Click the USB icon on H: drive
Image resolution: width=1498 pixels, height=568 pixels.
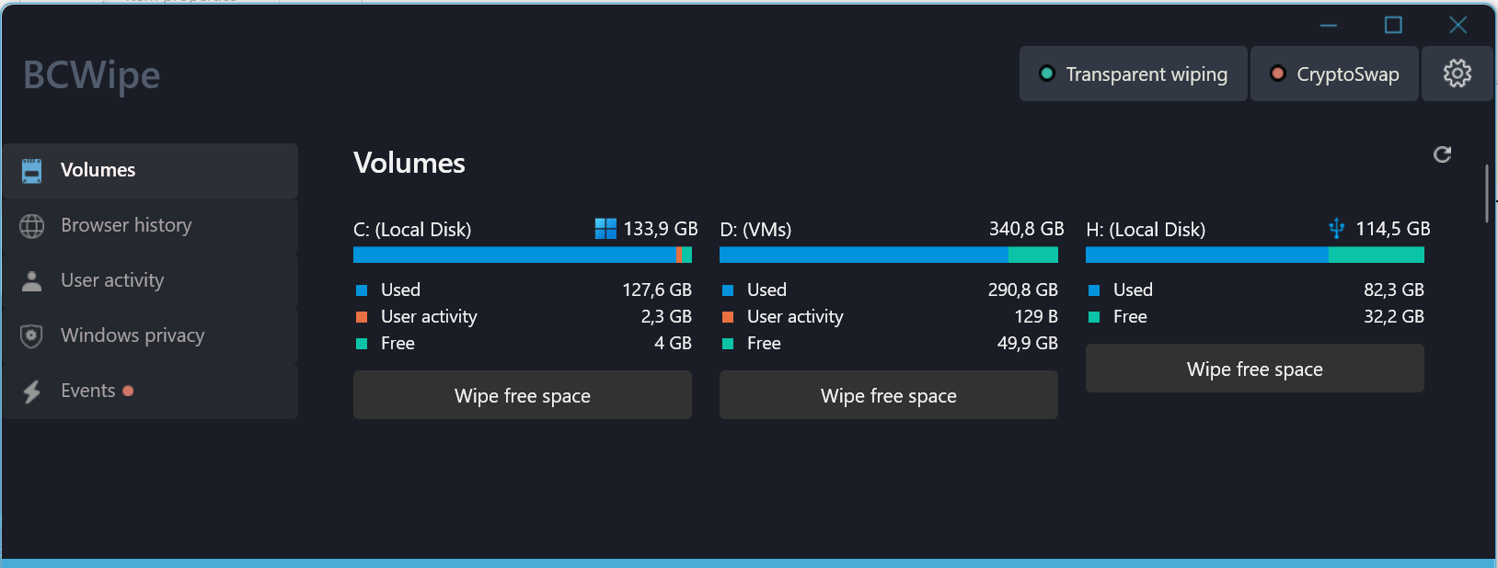1337,229
